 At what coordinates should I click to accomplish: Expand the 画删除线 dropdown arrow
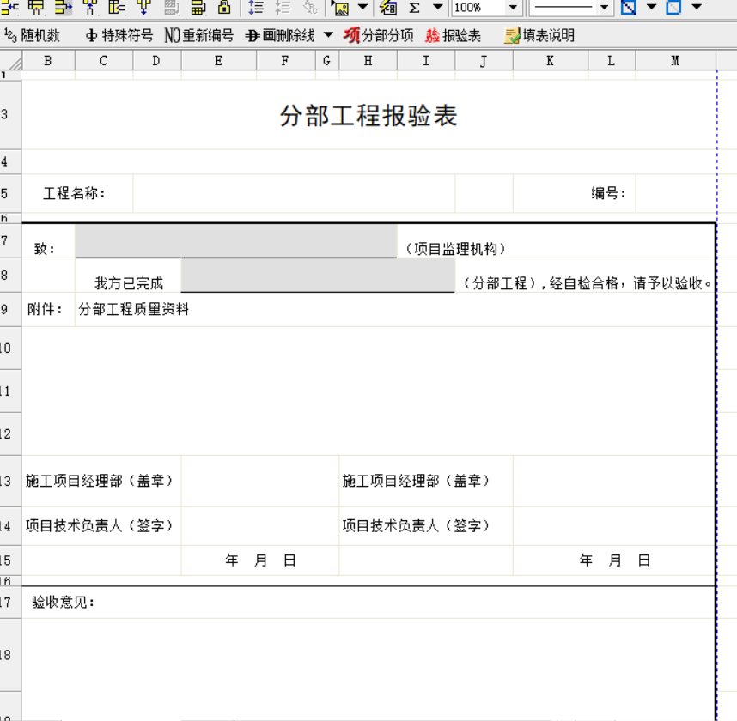pos(328,36)
